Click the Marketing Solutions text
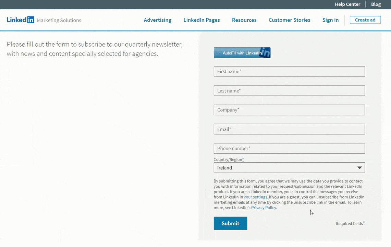391x247 pixels. [x=59, y=20]
